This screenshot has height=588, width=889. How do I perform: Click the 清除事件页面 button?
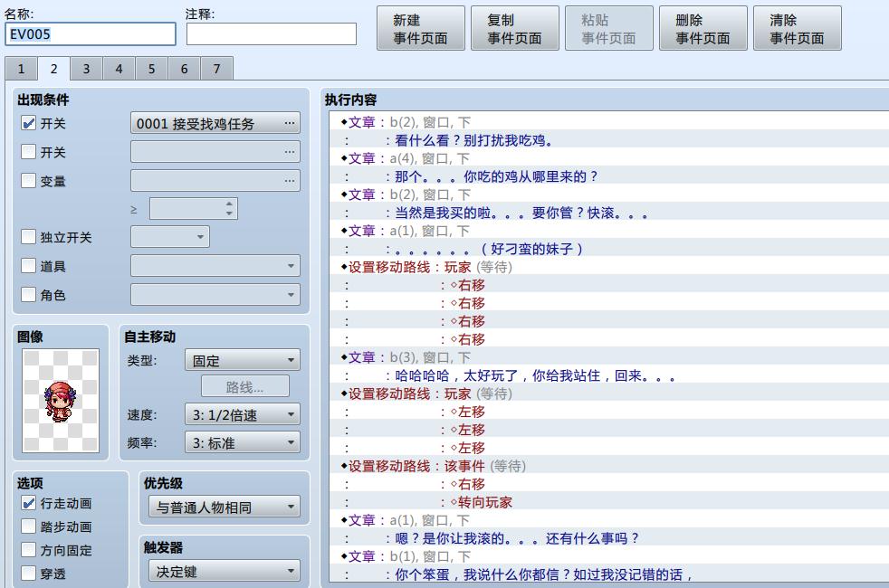tap(798, 28)
